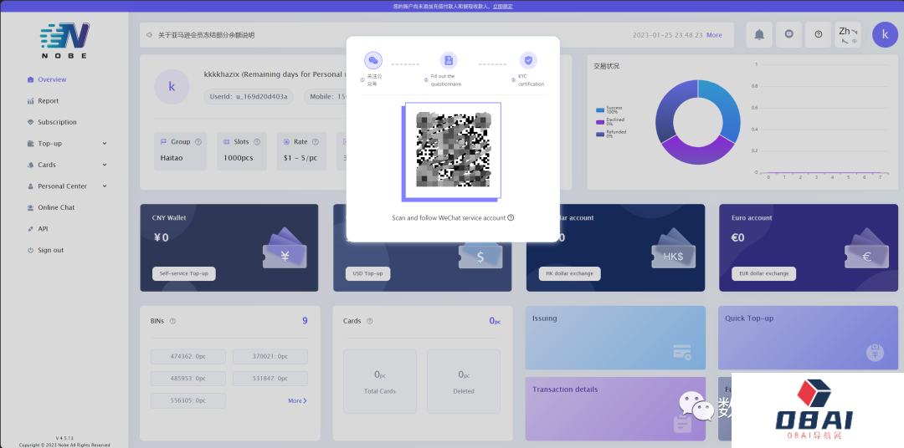Click the HK$ wallet icon
This screenshot has width=904, height=448.
pyautogui.click(x=673, y=248)
